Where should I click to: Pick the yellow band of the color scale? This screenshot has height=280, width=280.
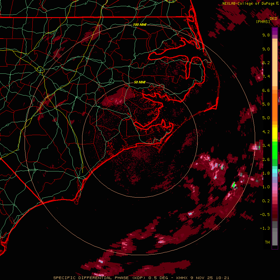tap(275, 133)
